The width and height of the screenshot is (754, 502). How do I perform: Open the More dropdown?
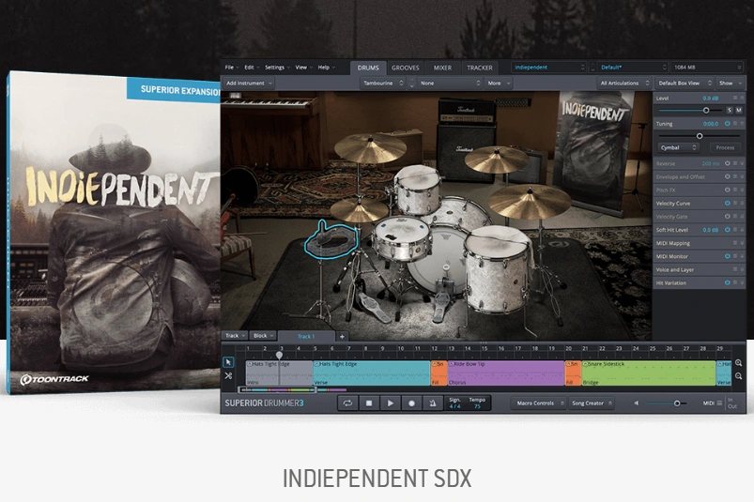coord(499,84)
